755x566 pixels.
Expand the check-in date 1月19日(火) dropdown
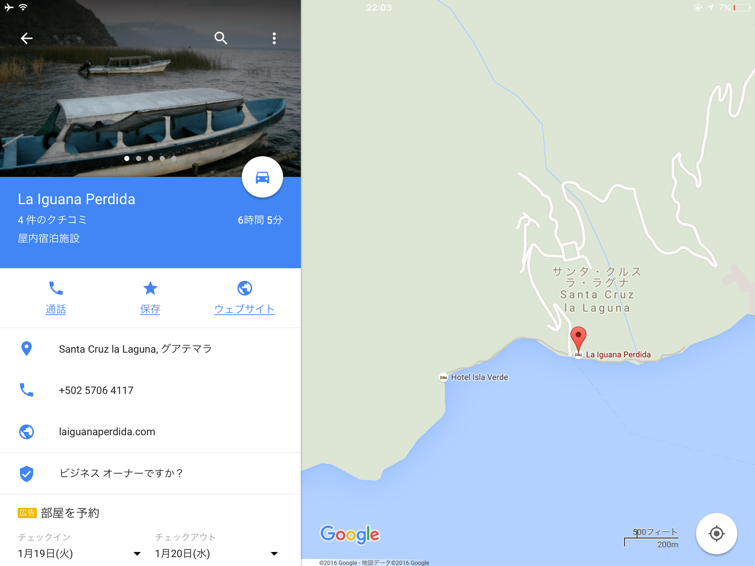click(x=79, y=553)
